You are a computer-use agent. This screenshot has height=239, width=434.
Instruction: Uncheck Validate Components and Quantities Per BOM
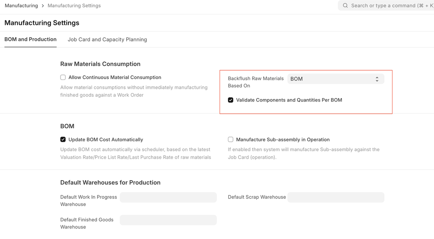(231, 100)
